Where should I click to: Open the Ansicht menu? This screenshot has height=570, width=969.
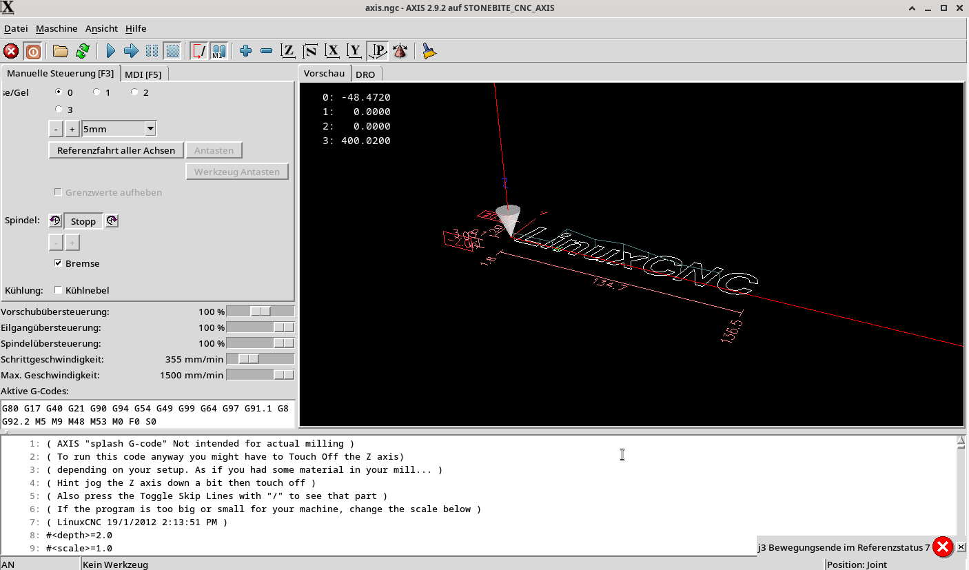(101, 28)
